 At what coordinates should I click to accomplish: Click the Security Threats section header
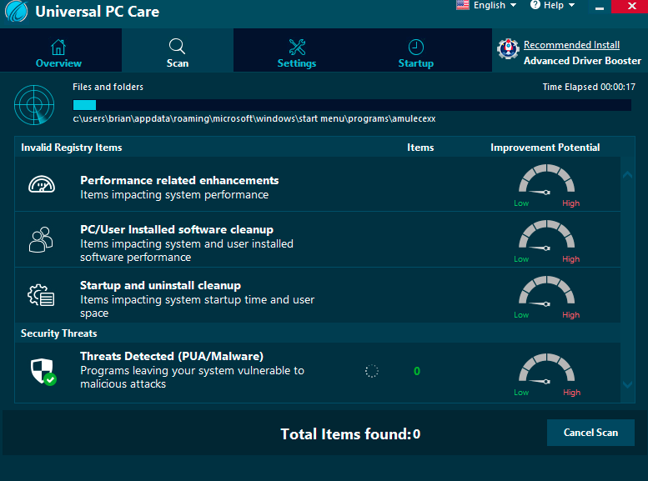tap(58, 333)
